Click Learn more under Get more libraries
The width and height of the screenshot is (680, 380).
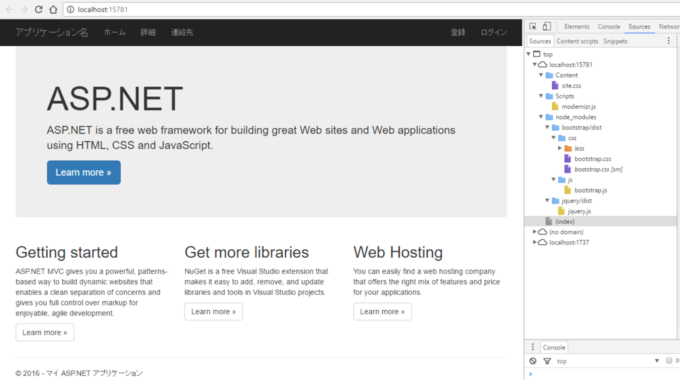pos(213,312)
